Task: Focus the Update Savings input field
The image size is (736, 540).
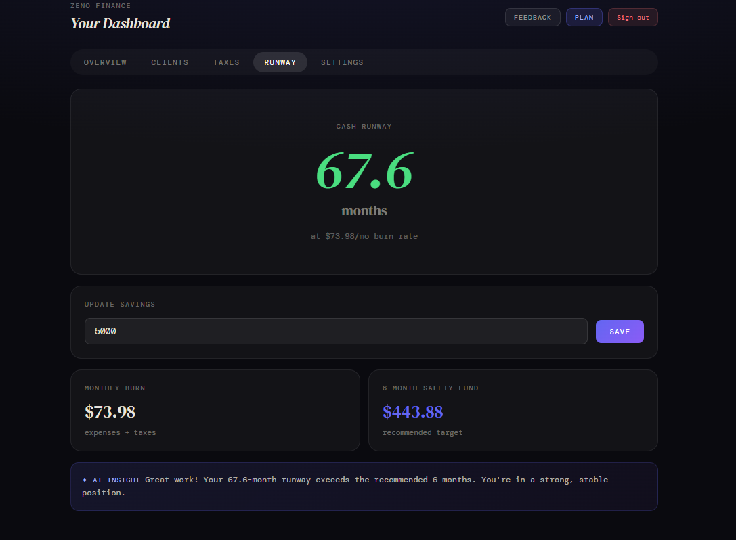Action: [336, 331]
